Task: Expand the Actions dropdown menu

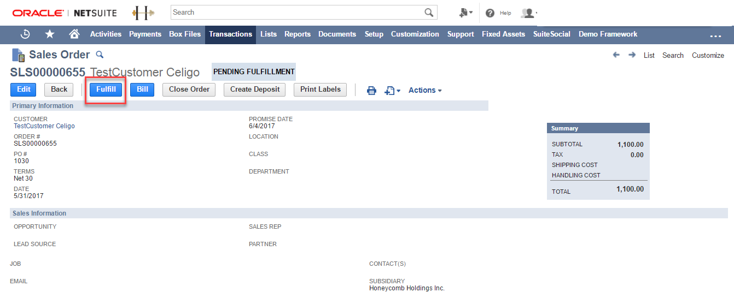Action: click(425, 90)
